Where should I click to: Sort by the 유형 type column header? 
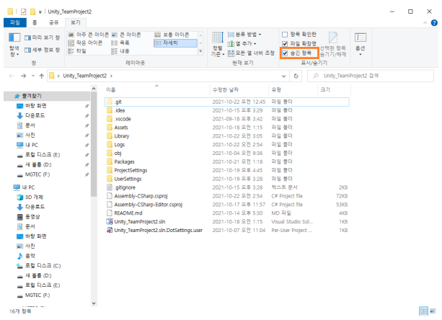[x=293, y=89]
